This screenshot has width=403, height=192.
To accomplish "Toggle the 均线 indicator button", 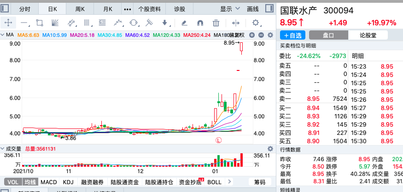I will pyautogui.click(x=30, y=182).
